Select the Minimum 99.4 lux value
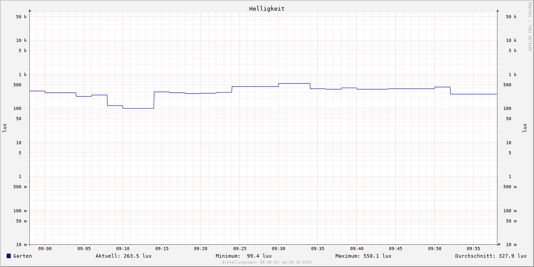The height and width of the screenshot is (267, 534). tap(243, 256)
